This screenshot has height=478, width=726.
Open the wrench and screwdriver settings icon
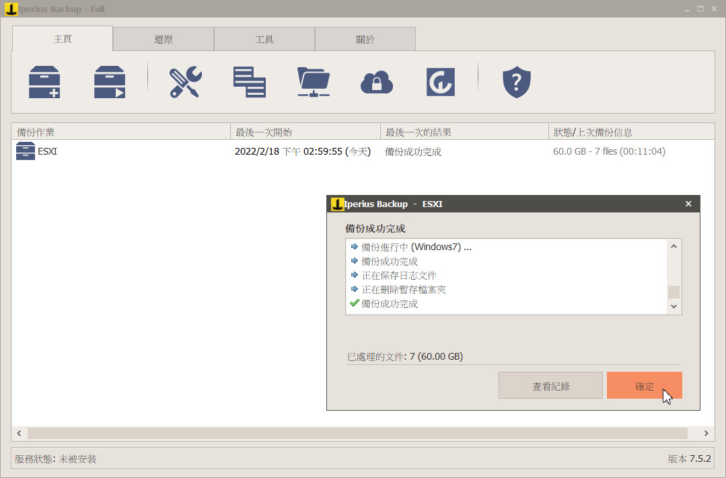185,82
